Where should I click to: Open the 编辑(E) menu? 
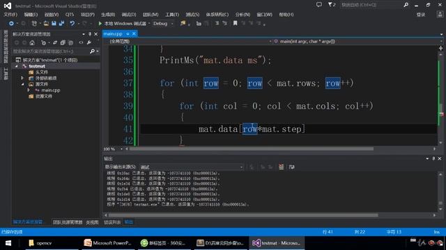tap(31, 15)
